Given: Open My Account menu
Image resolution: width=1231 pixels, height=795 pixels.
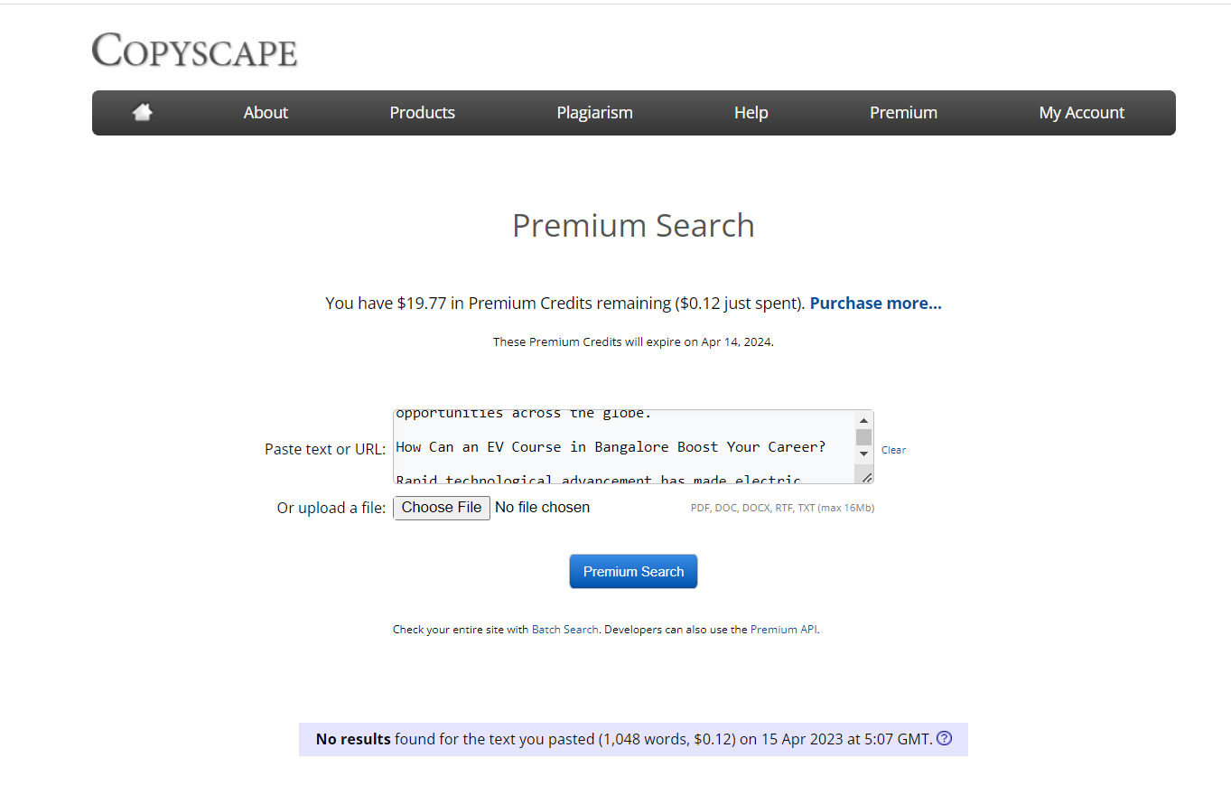Looking at the screenshot, I should pos(1082,113).
